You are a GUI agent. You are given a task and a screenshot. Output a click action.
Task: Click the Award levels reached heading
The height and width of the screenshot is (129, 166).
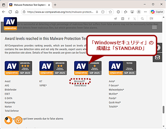(46, 39)
